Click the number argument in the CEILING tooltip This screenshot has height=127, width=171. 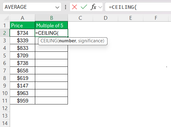pos(67,41)
